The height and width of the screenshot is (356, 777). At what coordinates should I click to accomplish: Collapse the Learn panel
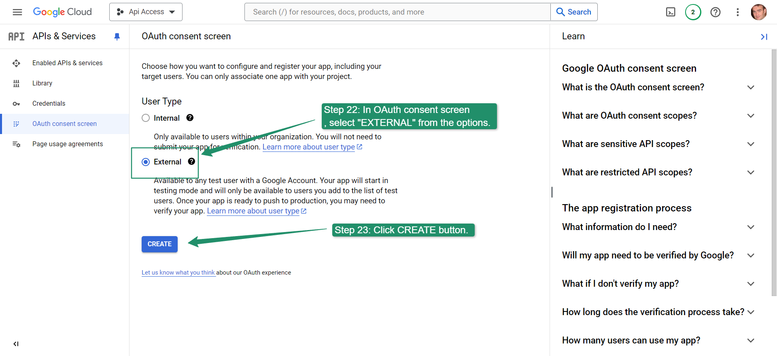(764, 37)
